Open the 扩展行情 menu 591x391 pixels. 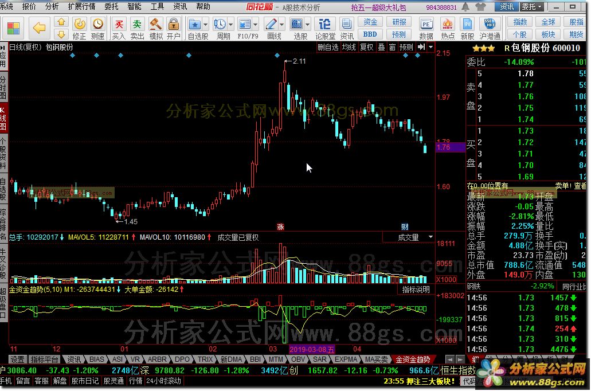coord(82,6)
